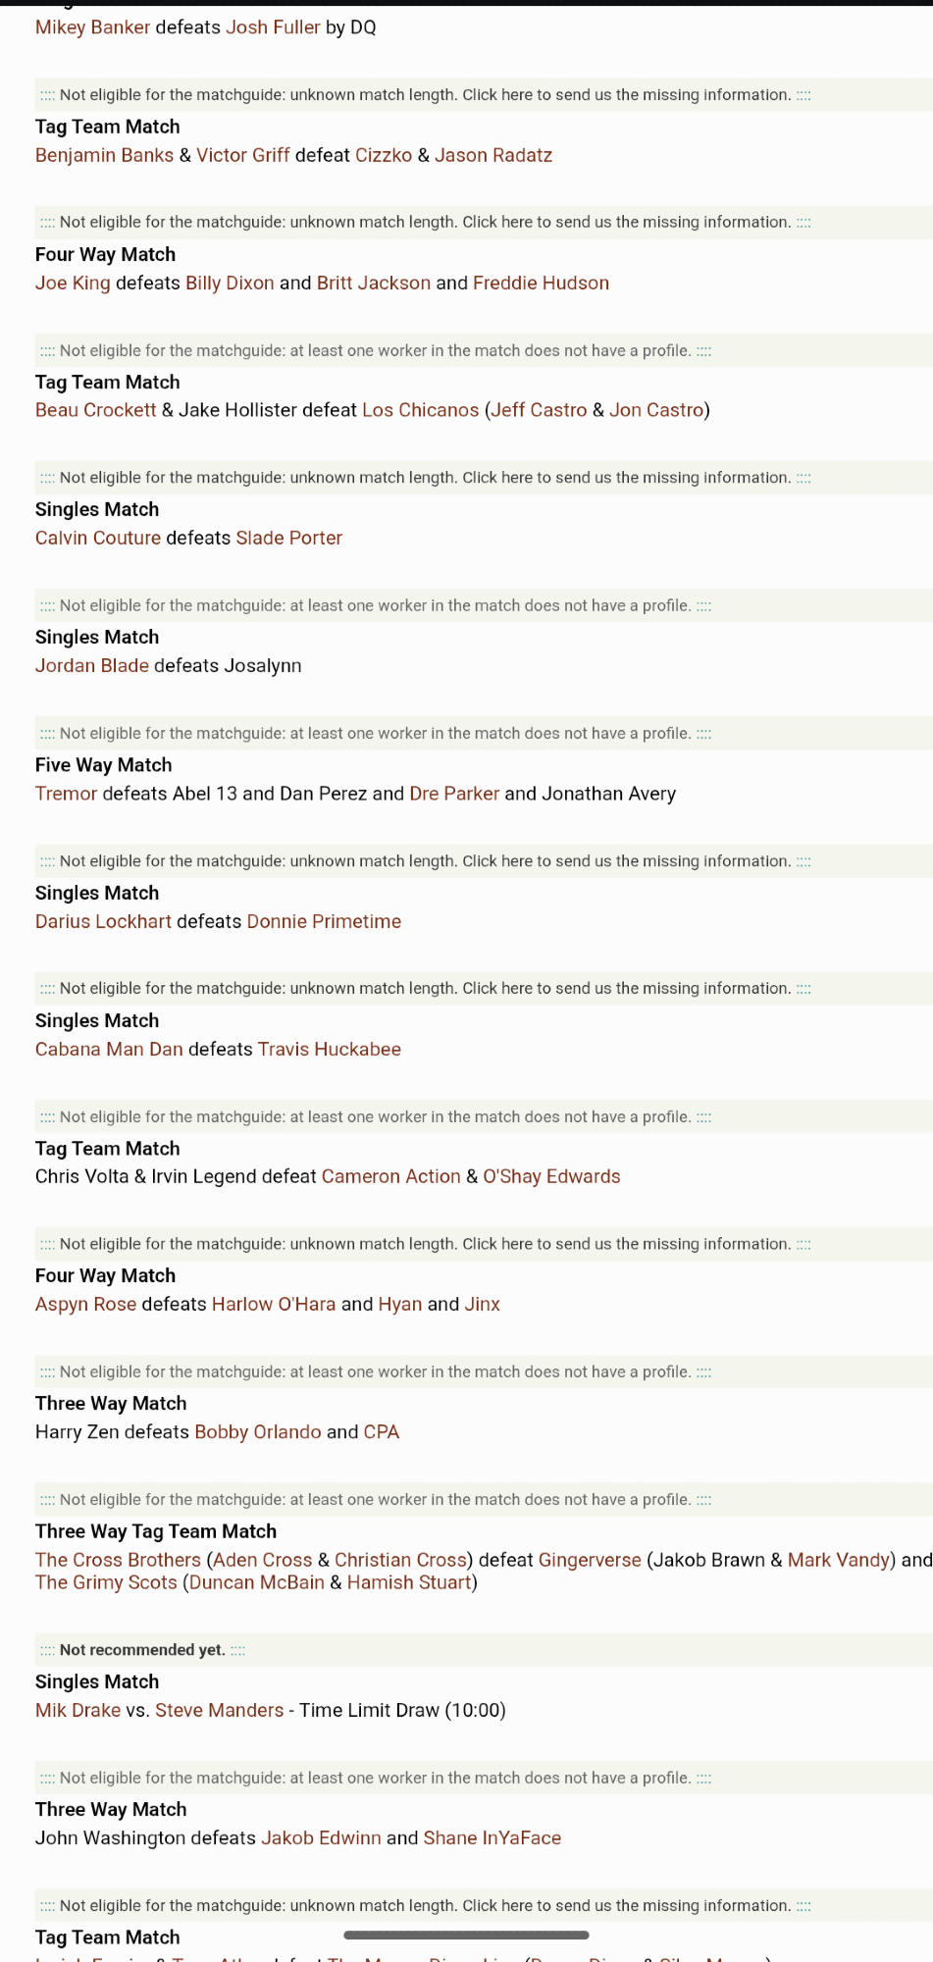View Jon Castro's profile
The height and width of the screenshot is (1962, 933).
(656, 410)
